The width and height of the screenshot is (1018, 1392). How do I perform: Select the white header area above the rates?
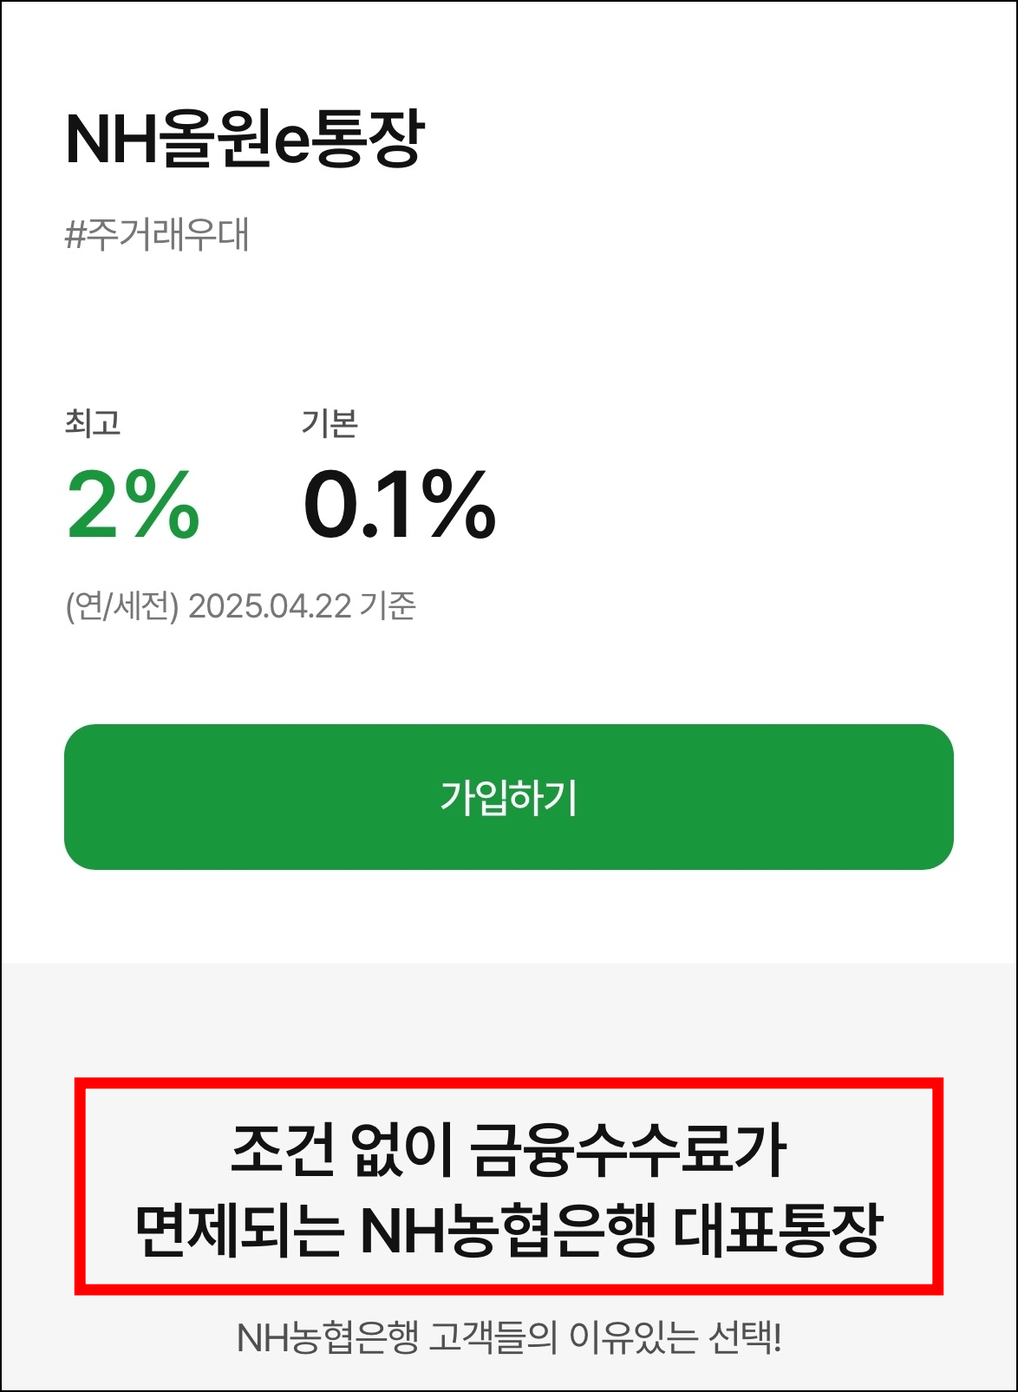pos(509,321)
